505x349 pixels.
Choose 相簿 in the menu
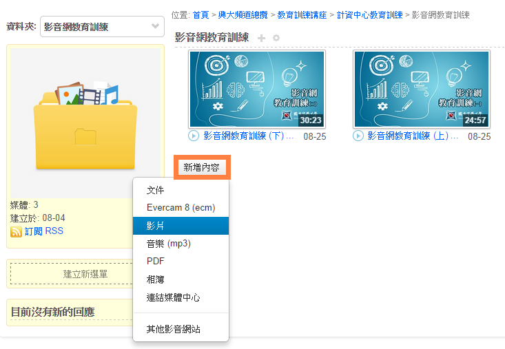pos(156,279)
